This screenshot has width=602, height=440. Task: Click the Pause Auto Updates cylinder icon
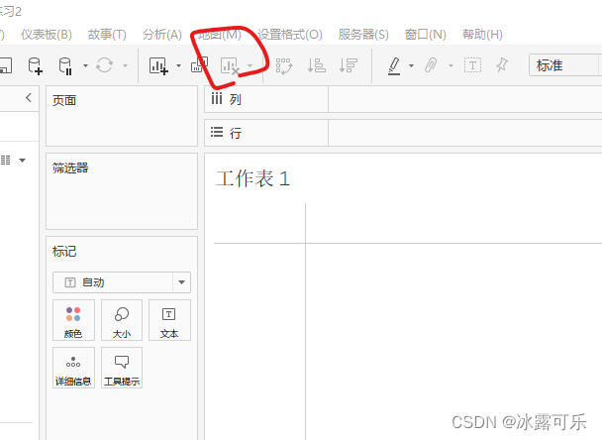pyautogui.click(x=65, y=65)
